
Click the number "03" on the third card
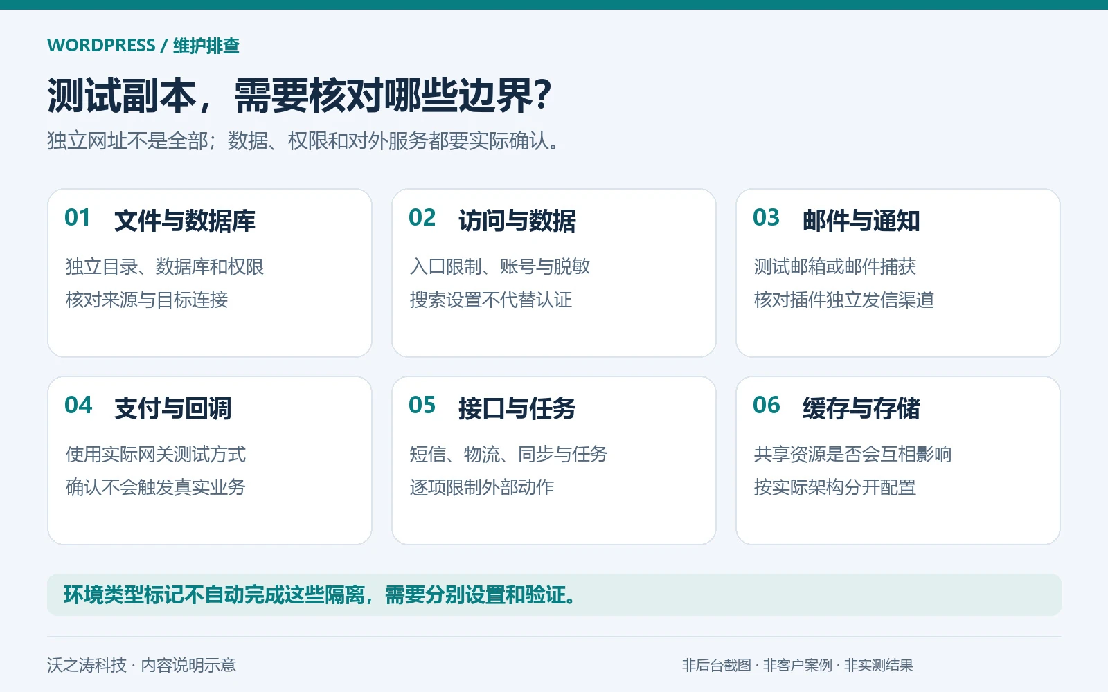766,218
